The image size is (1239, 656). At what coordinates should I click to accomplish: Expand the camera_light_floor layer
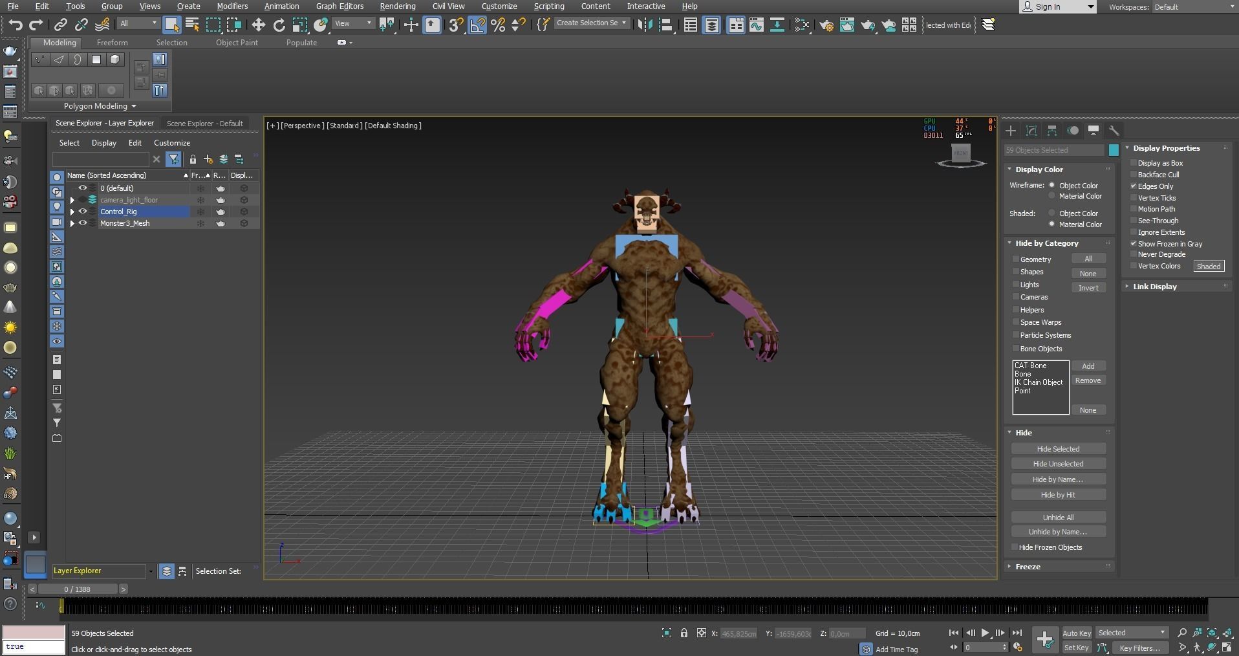pyautogui.click(x=72, y=200)
